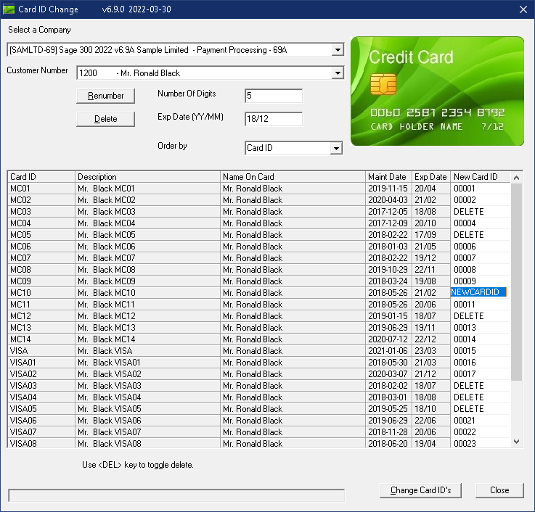This screenshot has height=512, width=535.
Task: Select the VISA06 Card ID cell
Action: [x=41, y=421]
